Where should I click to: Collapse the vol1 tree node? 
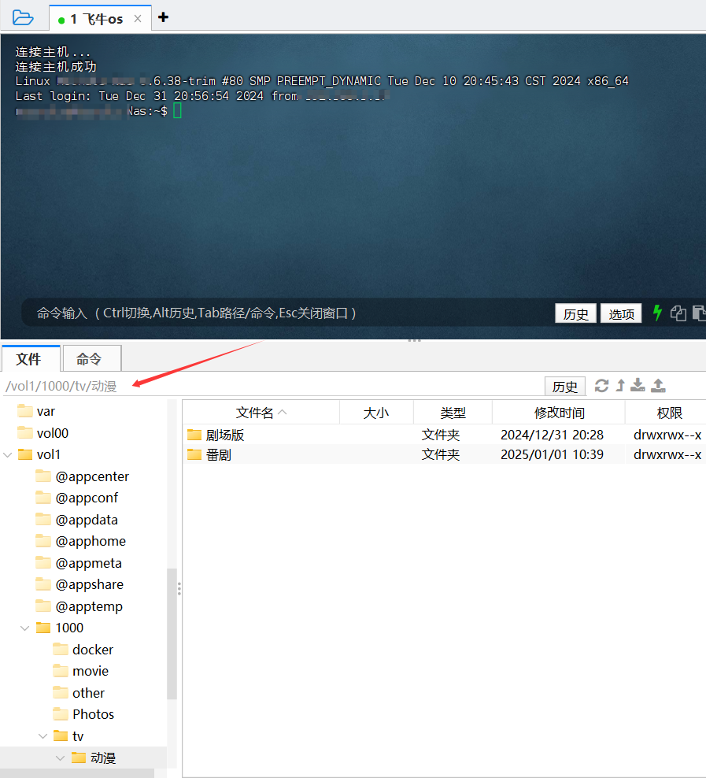click(x=7, y=454)
